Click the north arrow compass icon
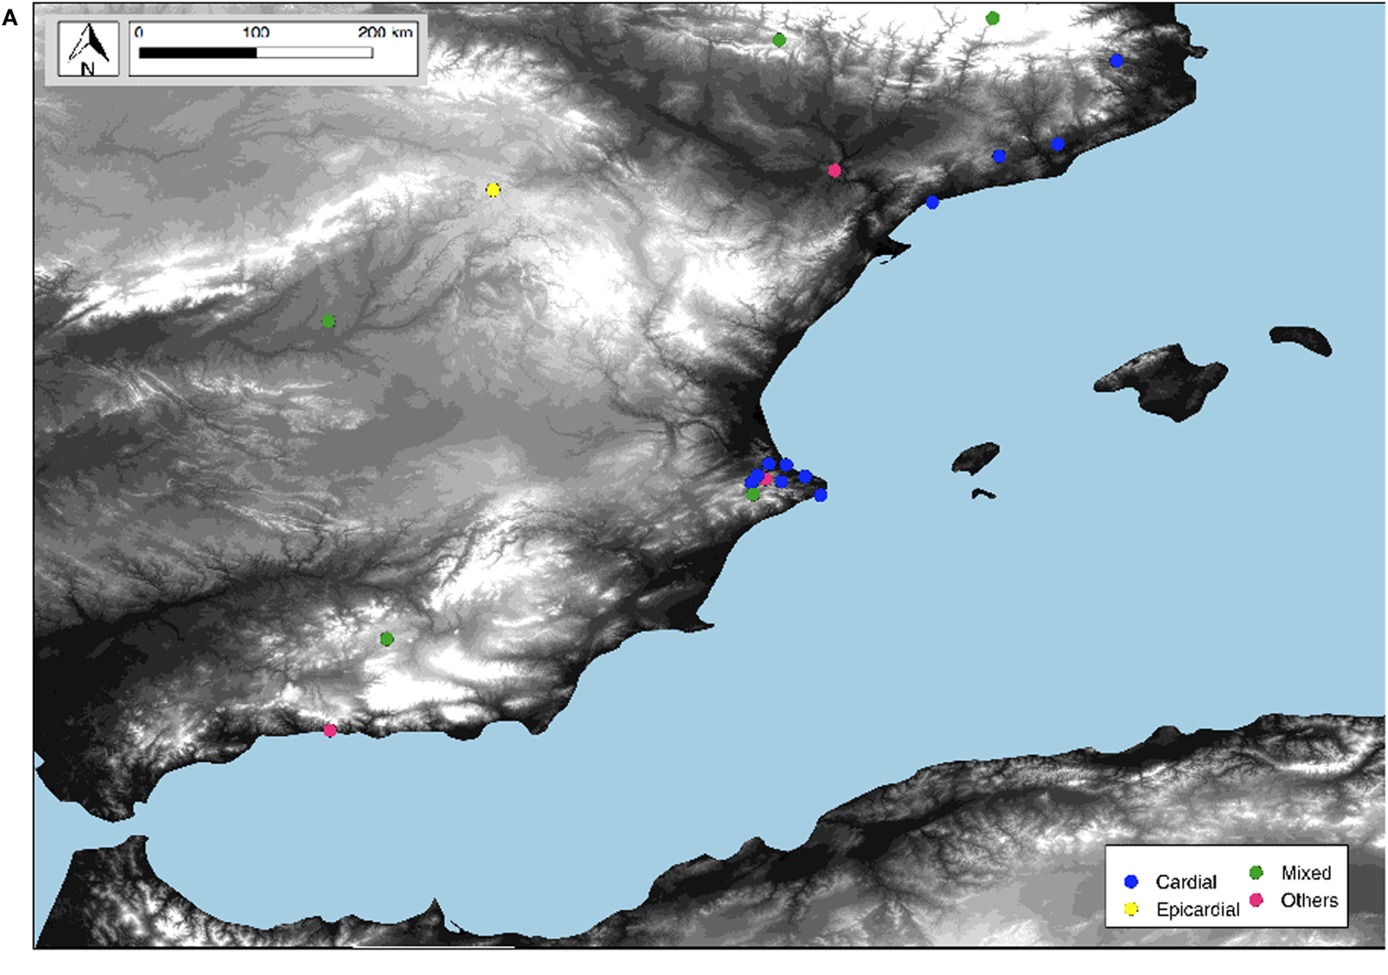This screenshot has height=975, width=1388. 88,49
